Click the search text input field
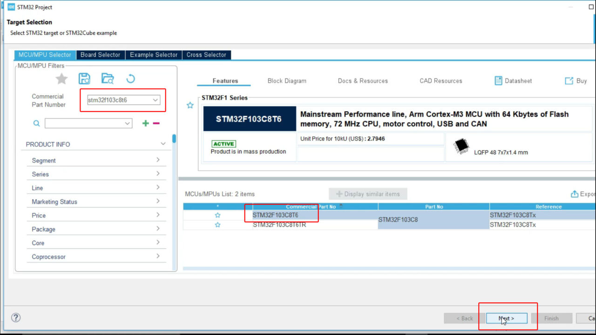596x335 pixels. [84, 123]
